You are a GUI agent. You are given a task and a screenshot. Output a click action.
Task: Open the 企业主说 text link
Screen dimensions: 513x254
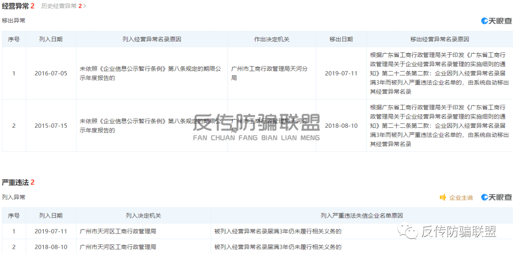click(x=461, y=198)
